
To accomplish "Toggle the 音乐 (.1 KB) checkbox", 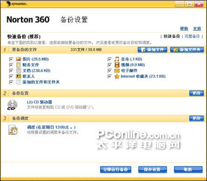I will point(109,59).
